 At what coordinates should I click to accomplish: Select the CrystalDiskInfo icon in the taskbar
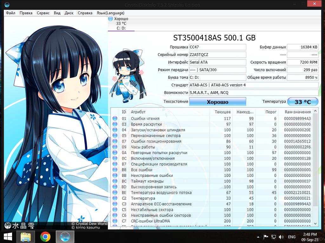(x=65, y=236)
